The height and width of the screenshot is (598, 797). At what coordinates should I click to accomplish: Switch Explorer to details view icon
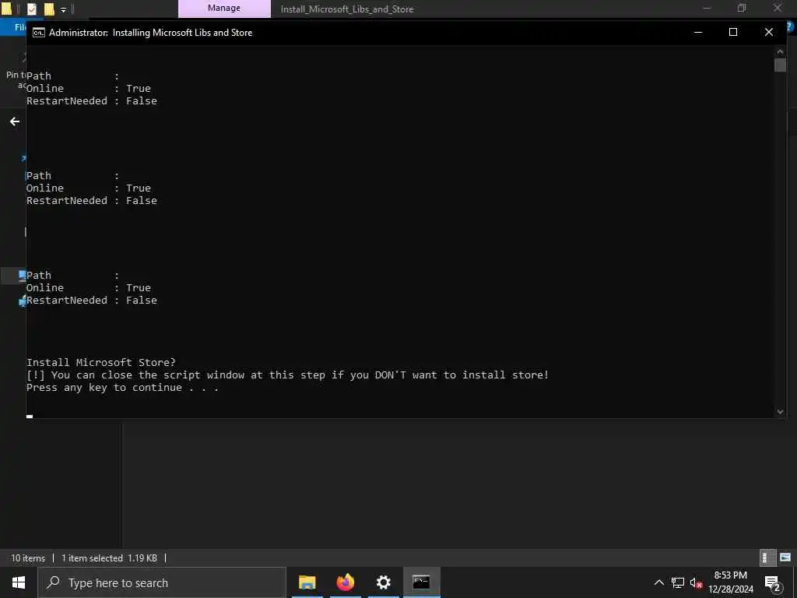pos(767,558)
